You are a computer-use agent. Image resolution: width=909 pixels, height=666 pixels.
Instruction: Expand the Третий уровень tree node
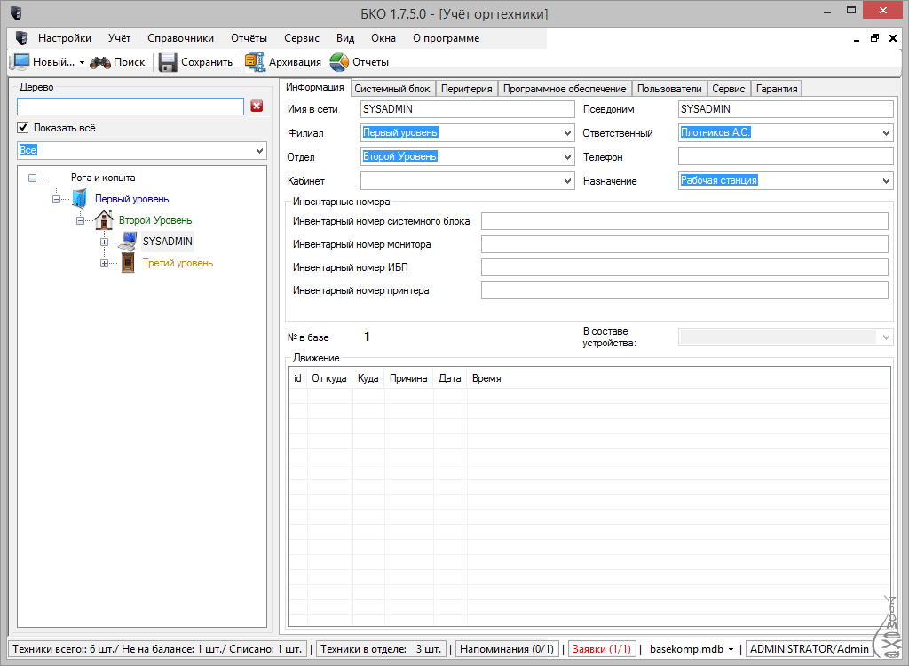pyautogui.click(x=105, y=264)
